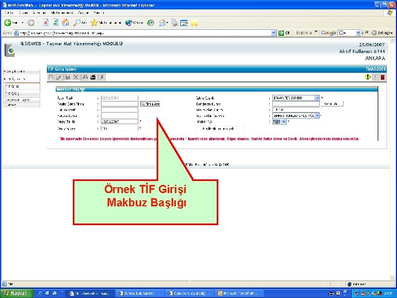The width and height of the screenshot is (397, 298).
Task: Click the Teslim Eden Firma input field
Action: click(x=120, y=104)
